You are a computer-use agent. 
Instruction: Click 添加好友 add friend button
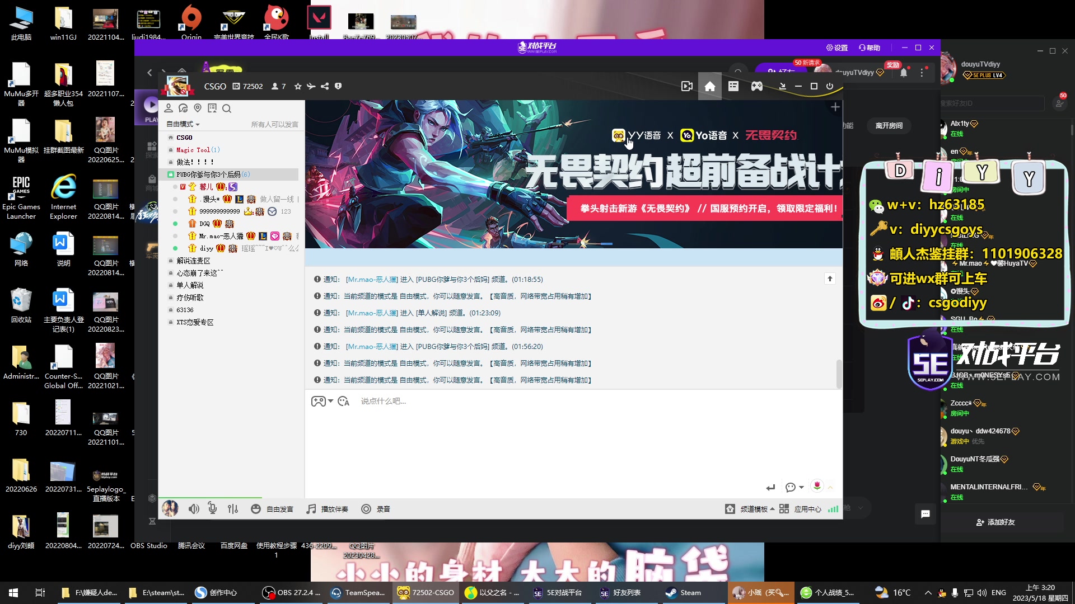pos(995,522)
